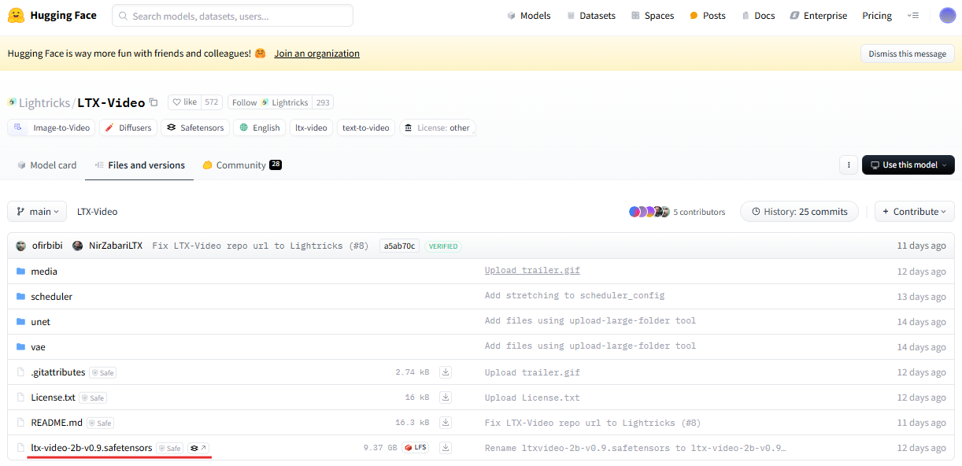This screenshot has height=466, width=962.
Task: Download ltx-video-2b-v0.9.safetensors file
Action: pos(446,448)
